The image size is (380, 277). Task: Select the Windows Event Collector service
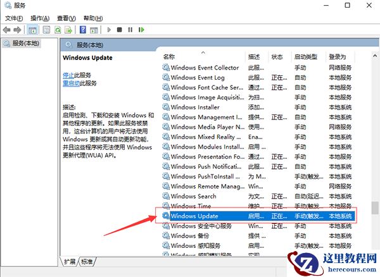258,68
